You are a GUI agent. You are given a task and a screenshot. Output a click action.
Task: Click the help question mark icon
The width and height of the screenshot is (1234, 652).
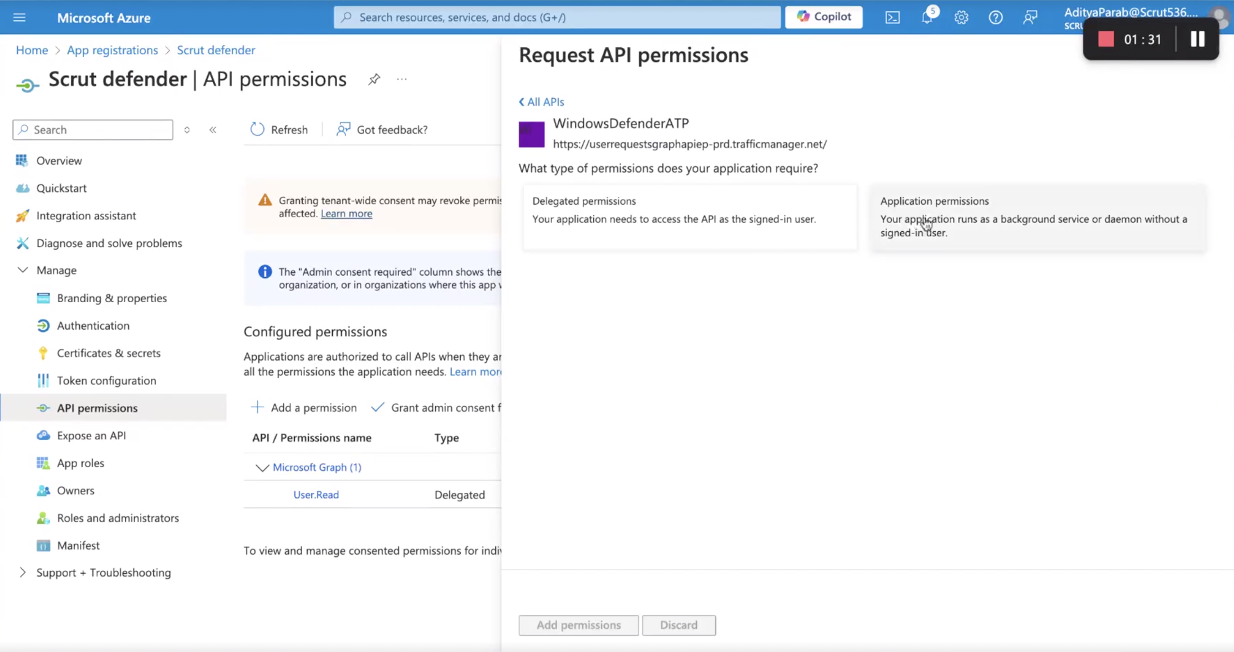[996, 17]
